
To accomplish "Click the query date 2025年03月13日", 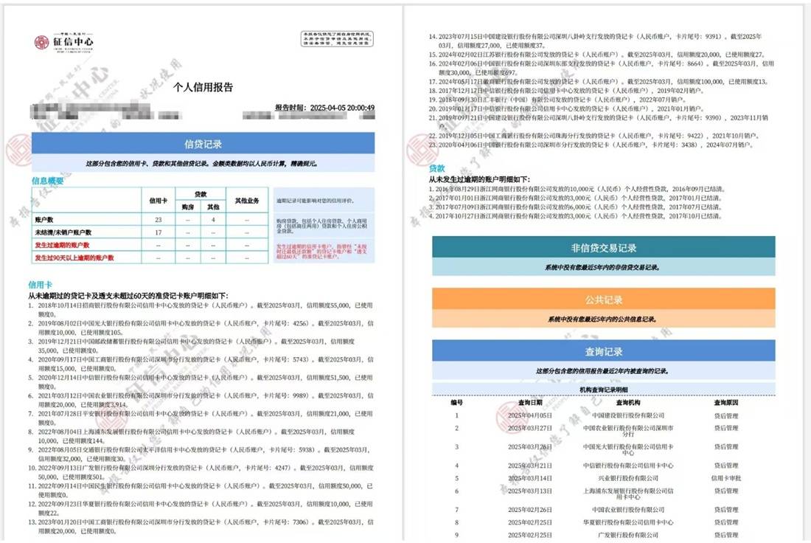I will (529, 491).
